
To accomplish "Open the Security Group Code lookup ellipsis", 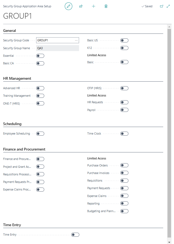I will pos(76,40).
